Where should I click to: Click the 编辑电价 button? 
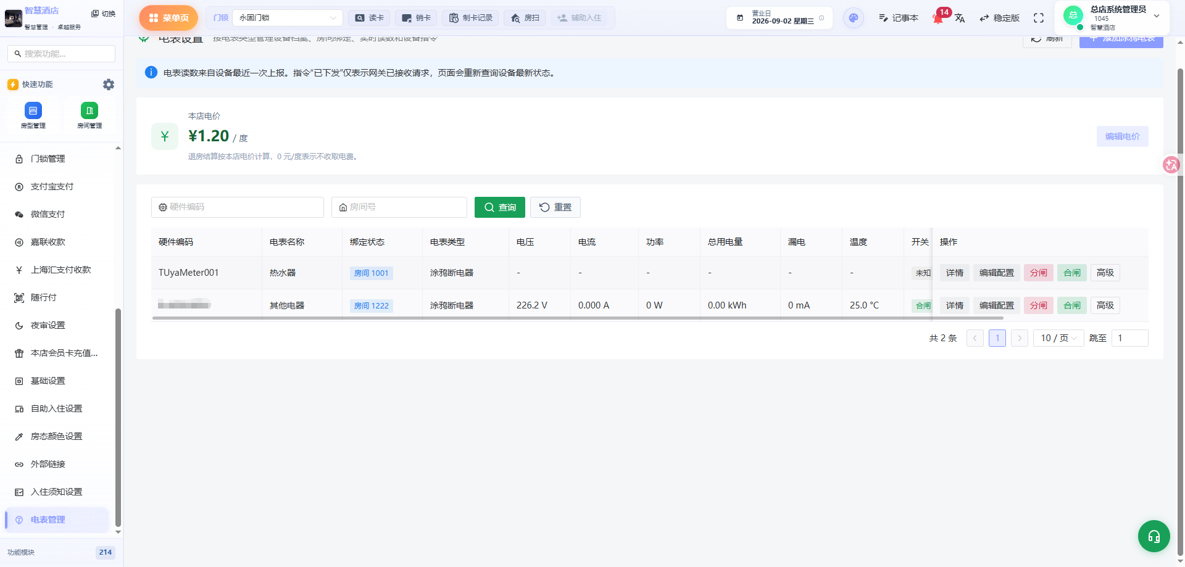1122,136
